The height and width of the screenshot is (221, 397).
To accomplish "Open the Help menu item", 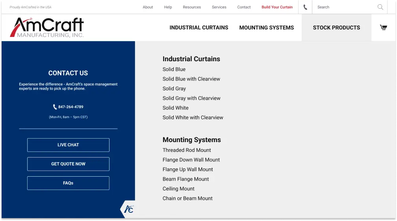I will coord(168,7).
